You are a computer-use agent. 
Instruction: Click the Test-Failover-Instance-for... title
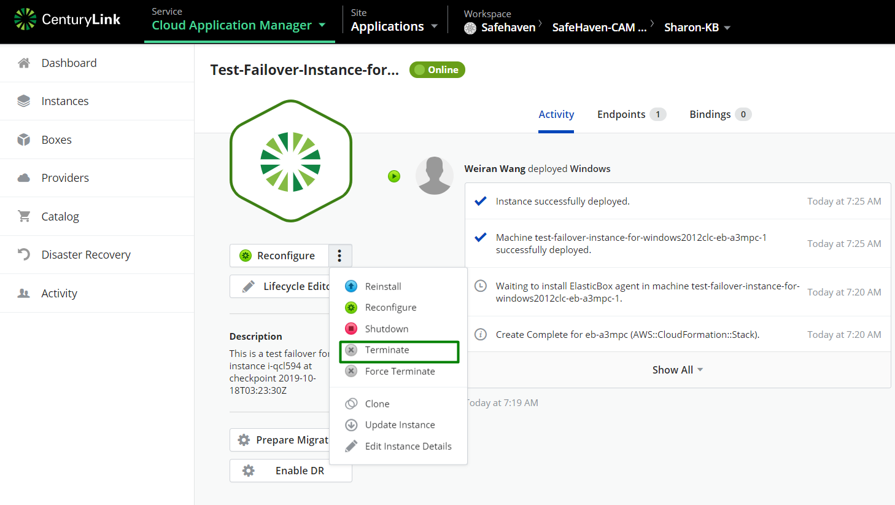click(304, 70)
